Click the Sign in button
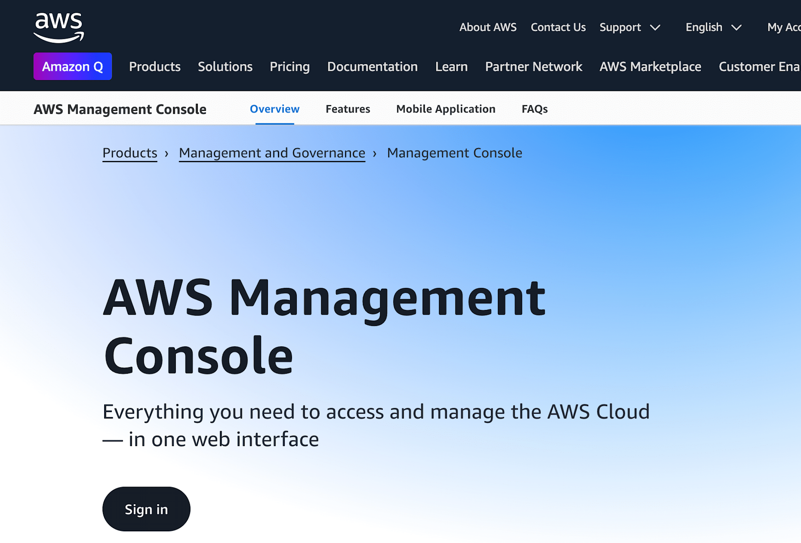Screen dimensions: 801x543 146,509
